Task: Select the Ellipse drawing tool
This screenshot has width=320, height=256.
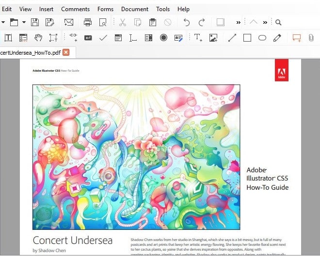Action: 262,38
